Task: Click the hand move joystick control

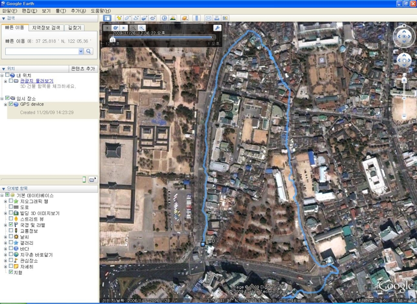Action: 404,61
